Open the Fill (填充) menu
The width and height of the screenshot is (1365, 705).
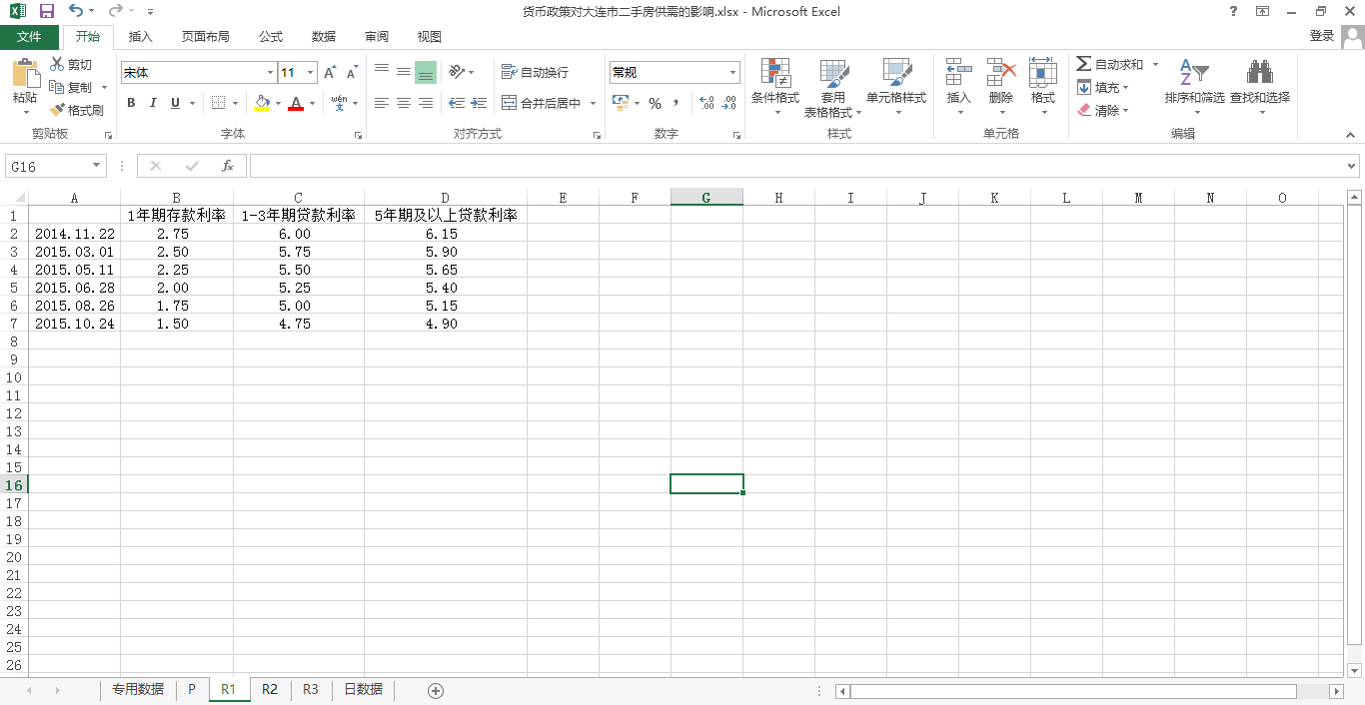pos(1102,87)
